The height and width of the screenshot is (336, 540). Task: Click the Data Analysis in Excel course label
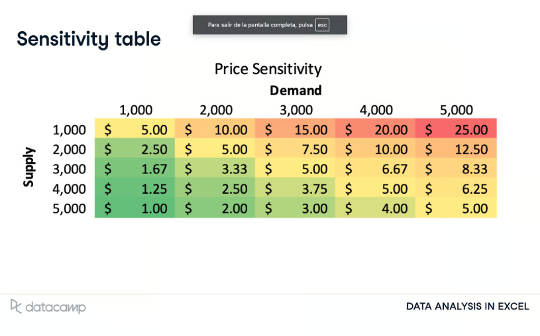click(x=468, y=306)
